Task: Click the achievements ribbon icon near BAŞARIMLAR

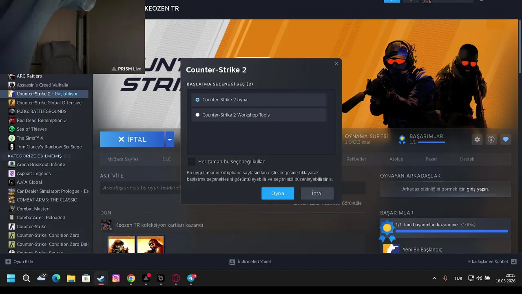Action: tap(402, 139)
